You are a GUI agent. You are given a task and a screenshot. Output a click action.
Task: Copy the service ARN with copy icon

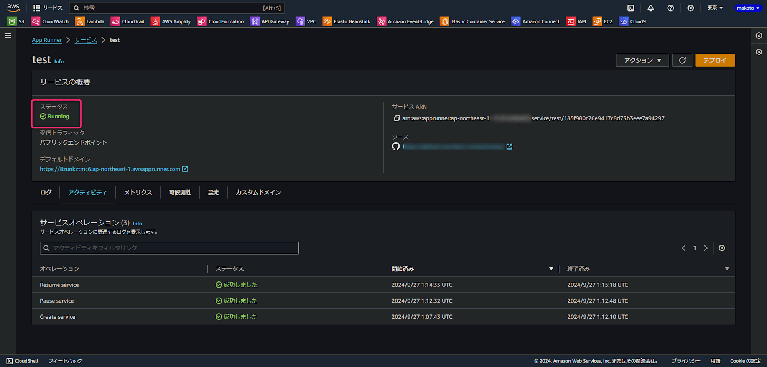pyautogui.click(x=397, y=118)
